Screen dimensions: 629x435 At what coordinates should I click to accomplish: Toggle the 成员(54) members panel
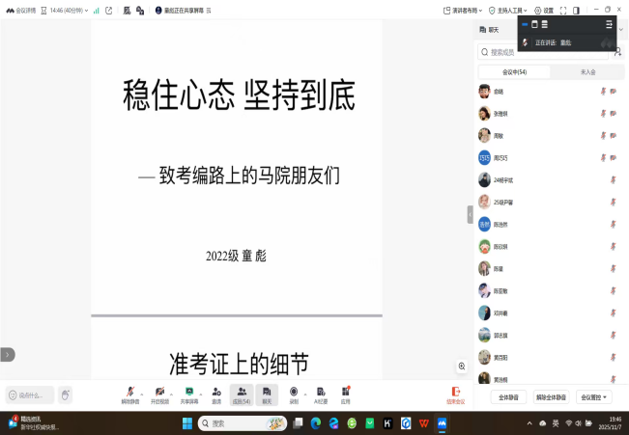point(242,394)
